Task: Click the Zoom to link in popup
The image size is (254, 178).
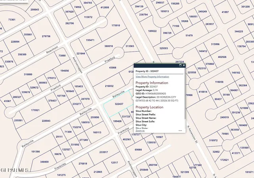Action: click(x=140, y=131)
